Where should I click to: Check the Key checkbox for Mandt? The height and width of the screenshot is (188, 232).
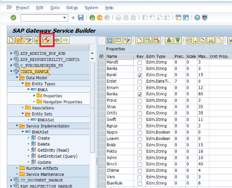tap(140, 62)
